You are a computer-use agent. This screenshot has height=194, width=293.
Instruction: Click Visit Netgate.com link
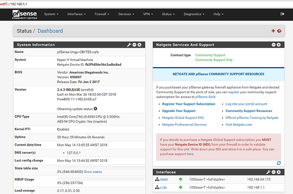[238, 125]
